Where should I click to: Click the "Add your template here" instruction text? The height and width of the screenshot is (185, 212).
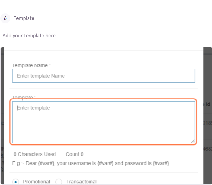(29, 36)
